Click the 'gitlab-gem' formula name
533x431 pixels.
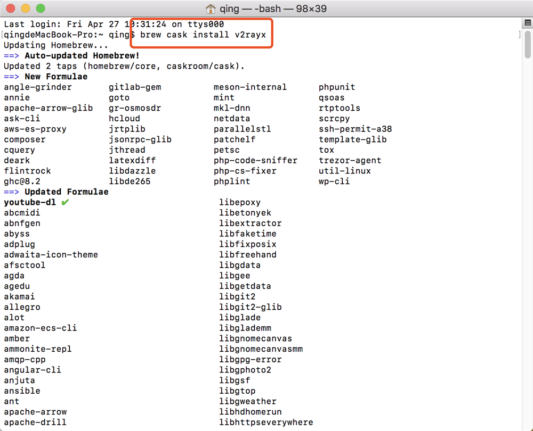(135, 87)
